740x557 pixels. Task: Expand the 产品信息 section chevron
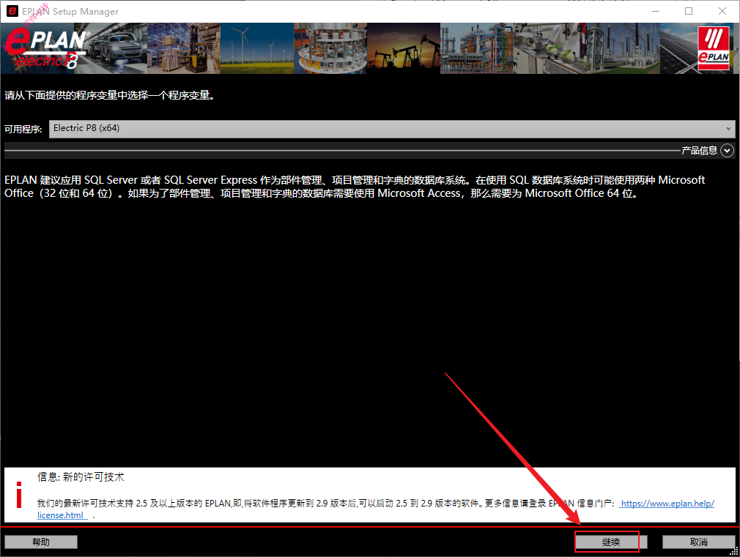(728, 151)
